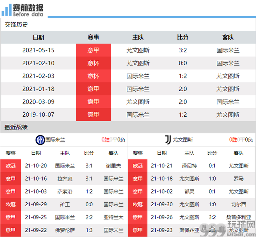Screen dimensions: 256x237
Task: Select the date 2021-02-03
Action: point(38,76)
